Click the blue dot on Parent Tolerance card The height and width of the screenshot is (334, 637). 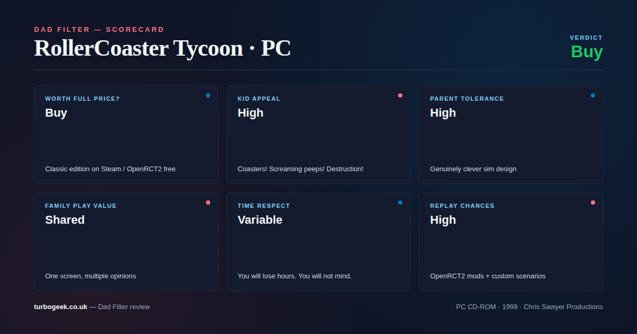(593, 95)
